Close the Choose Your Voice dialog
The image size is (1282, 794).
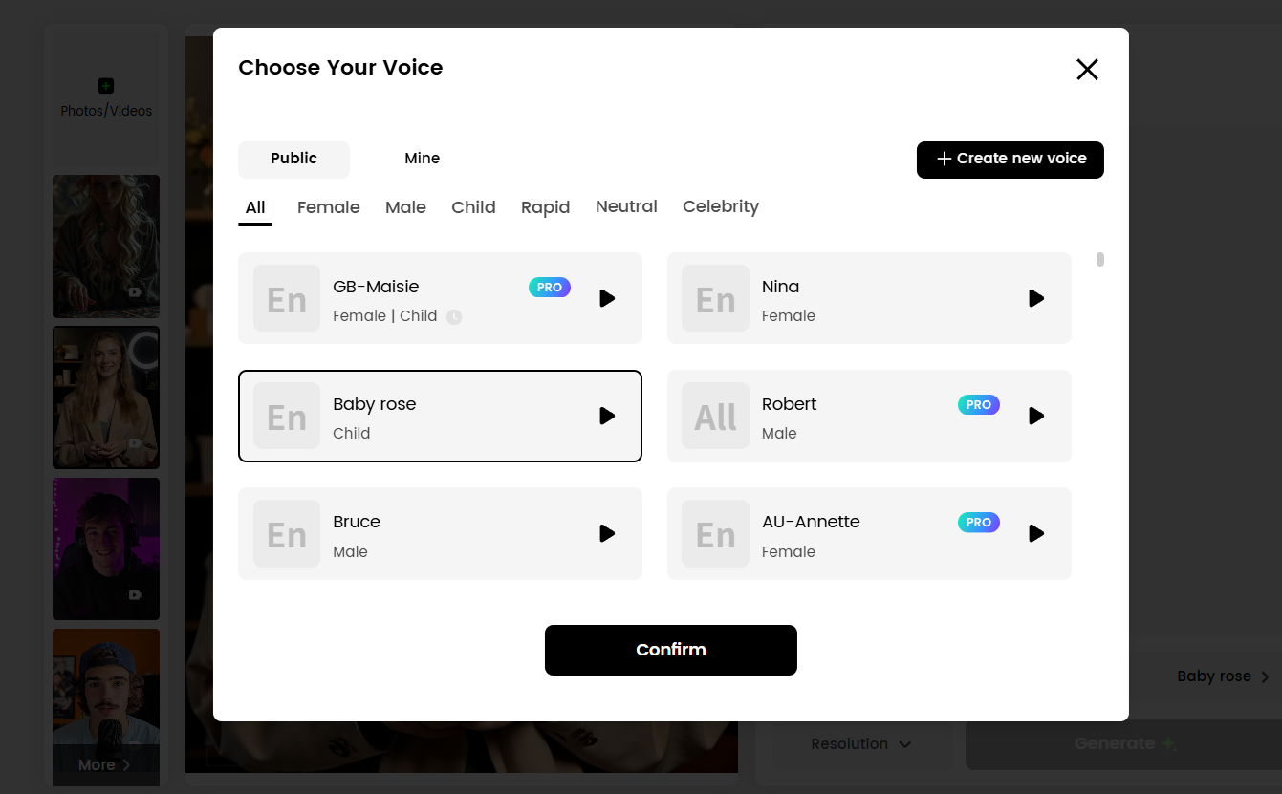1087,69
